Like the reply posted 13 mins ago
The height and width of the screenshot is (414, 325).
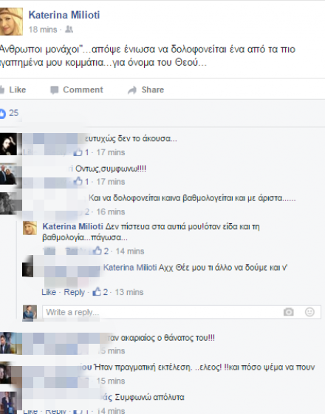49,292
